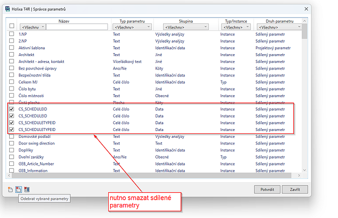
Task: Click the Potvrdit button
Action: 267,189
